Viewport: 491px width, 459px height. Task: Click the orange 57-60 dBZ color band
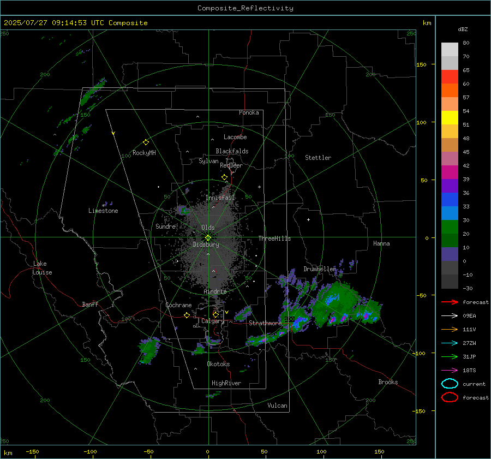450,90
